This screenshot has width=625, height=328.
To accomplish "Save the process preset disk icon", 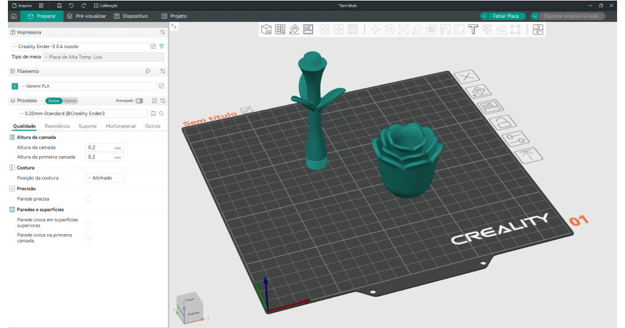I will (x=153, y=113).
